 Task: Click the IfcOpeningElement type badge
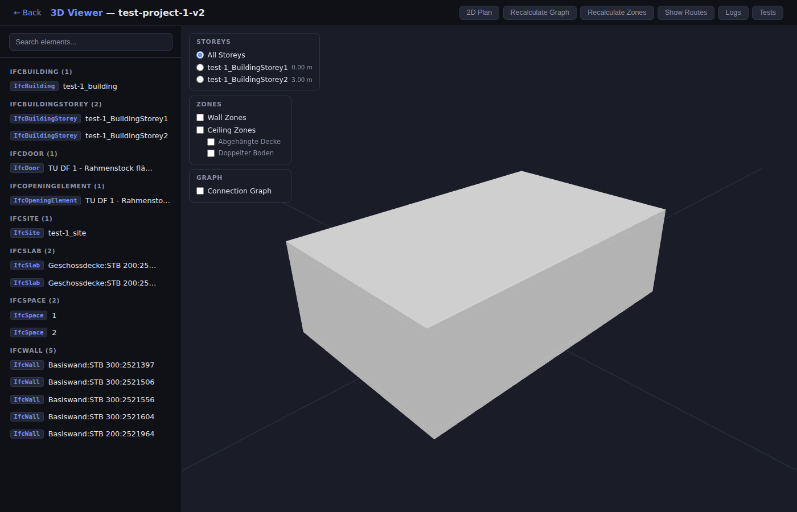[x=45, y=200]
